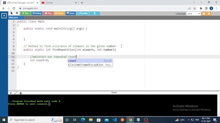The image size is (220, 123).
Task: Click the ENG language indicator in tray
Action: click(197, 120)
